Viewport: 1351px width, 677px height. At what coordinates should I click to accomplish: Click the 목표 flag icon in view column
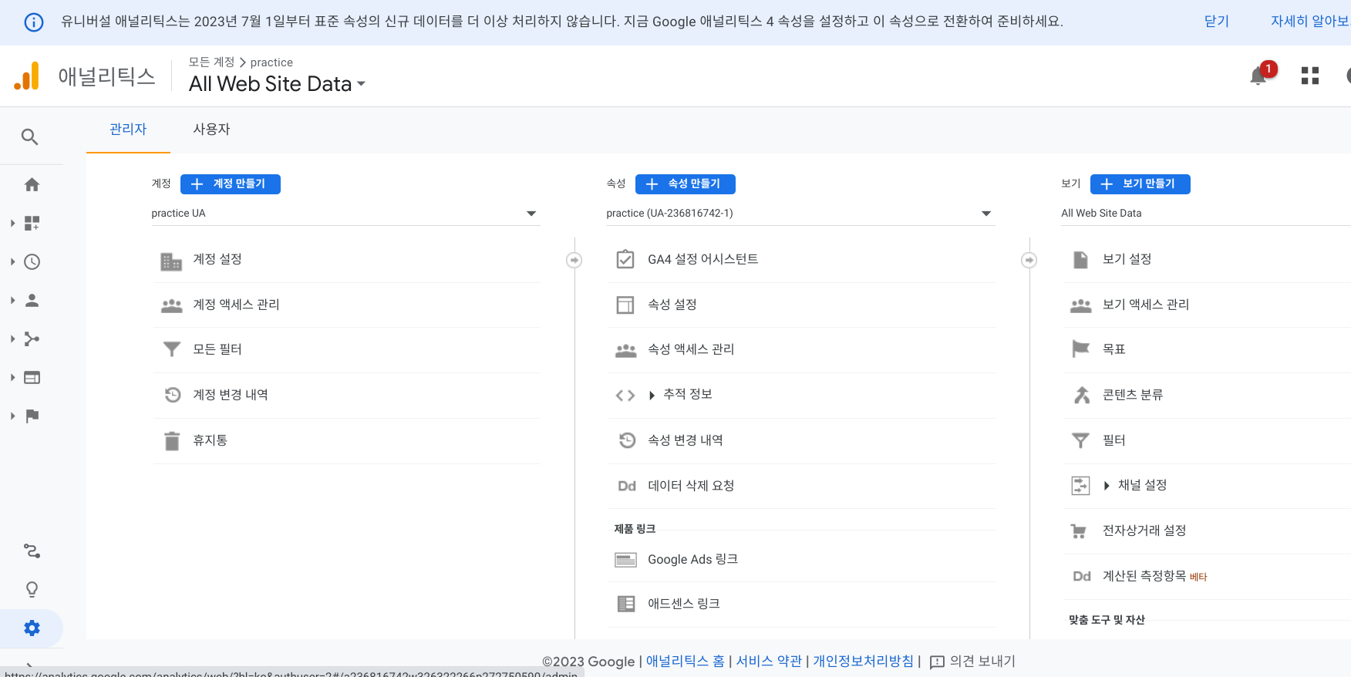1080,349
